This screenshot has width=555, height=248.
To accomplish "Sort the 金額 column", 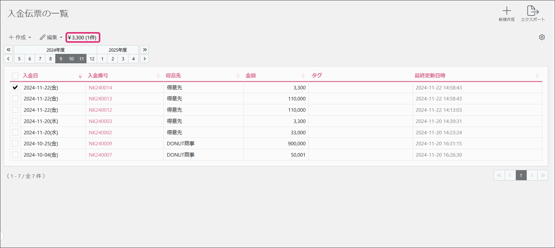I will [303, 76].
